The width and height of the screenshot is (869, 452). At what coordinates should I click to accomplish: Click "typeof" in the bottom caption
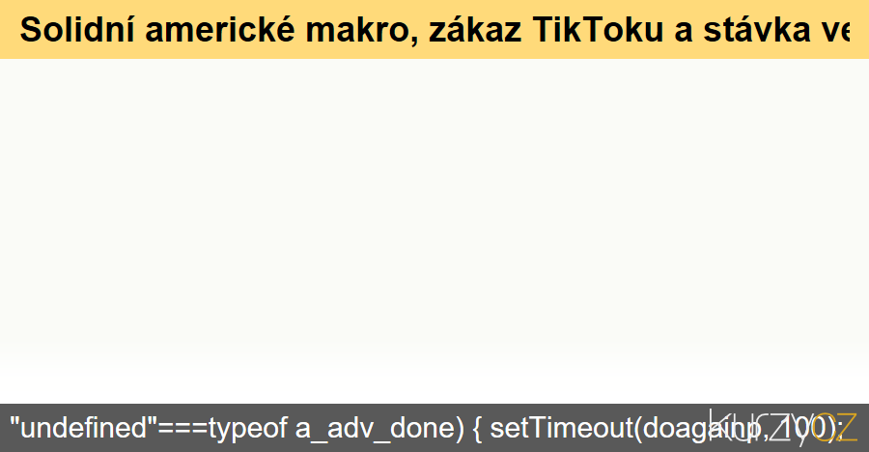tap(254, 427)
